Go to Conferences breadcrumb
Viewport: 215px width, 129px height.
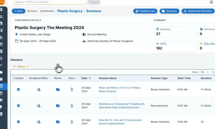coord(47,11)
